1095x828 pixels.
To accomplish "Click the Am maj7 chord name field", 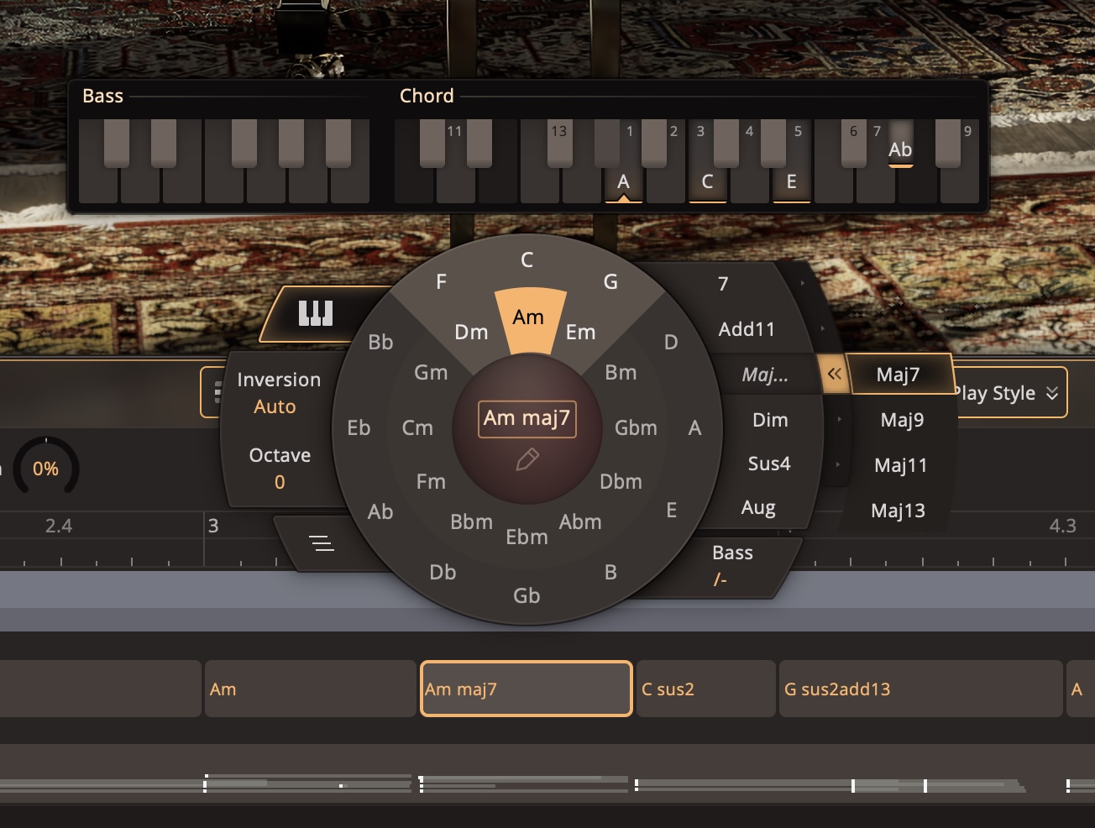I will [x=527, y=418].
